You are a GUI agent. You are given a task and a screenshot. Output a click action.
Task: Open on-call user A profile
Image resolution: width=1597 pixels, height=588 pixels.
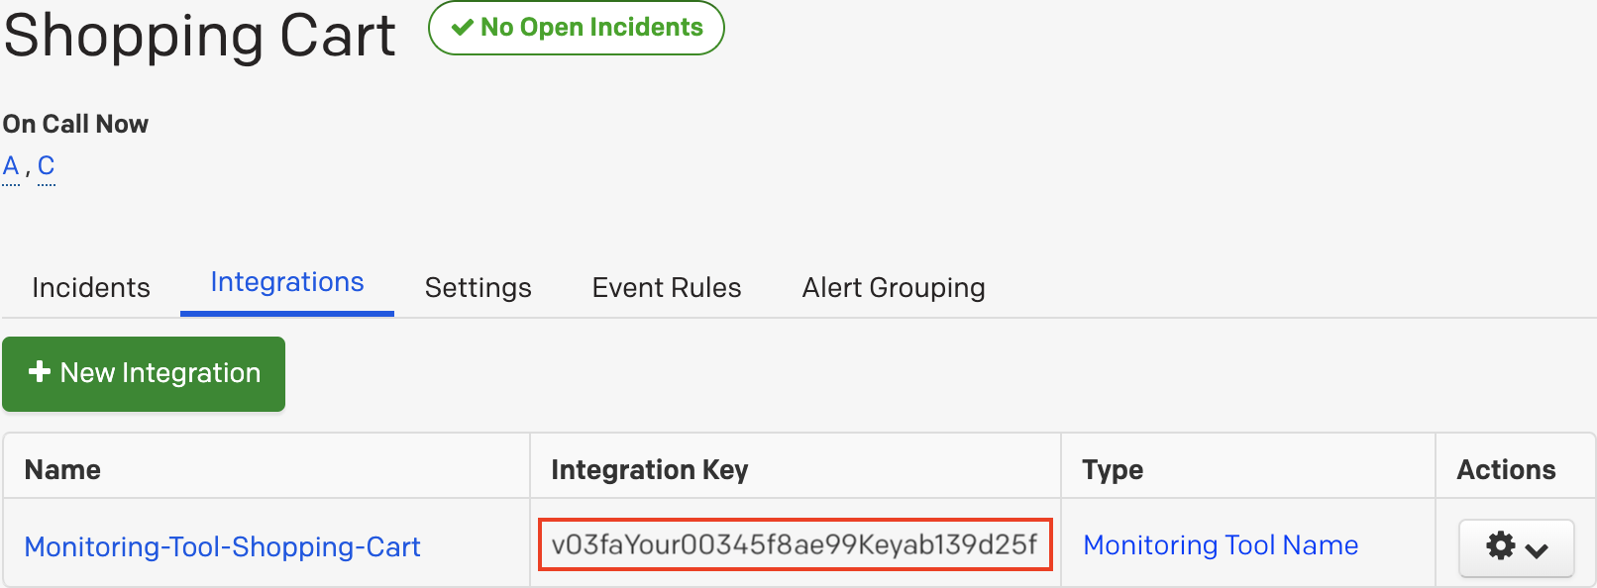(x=10, y=164)
